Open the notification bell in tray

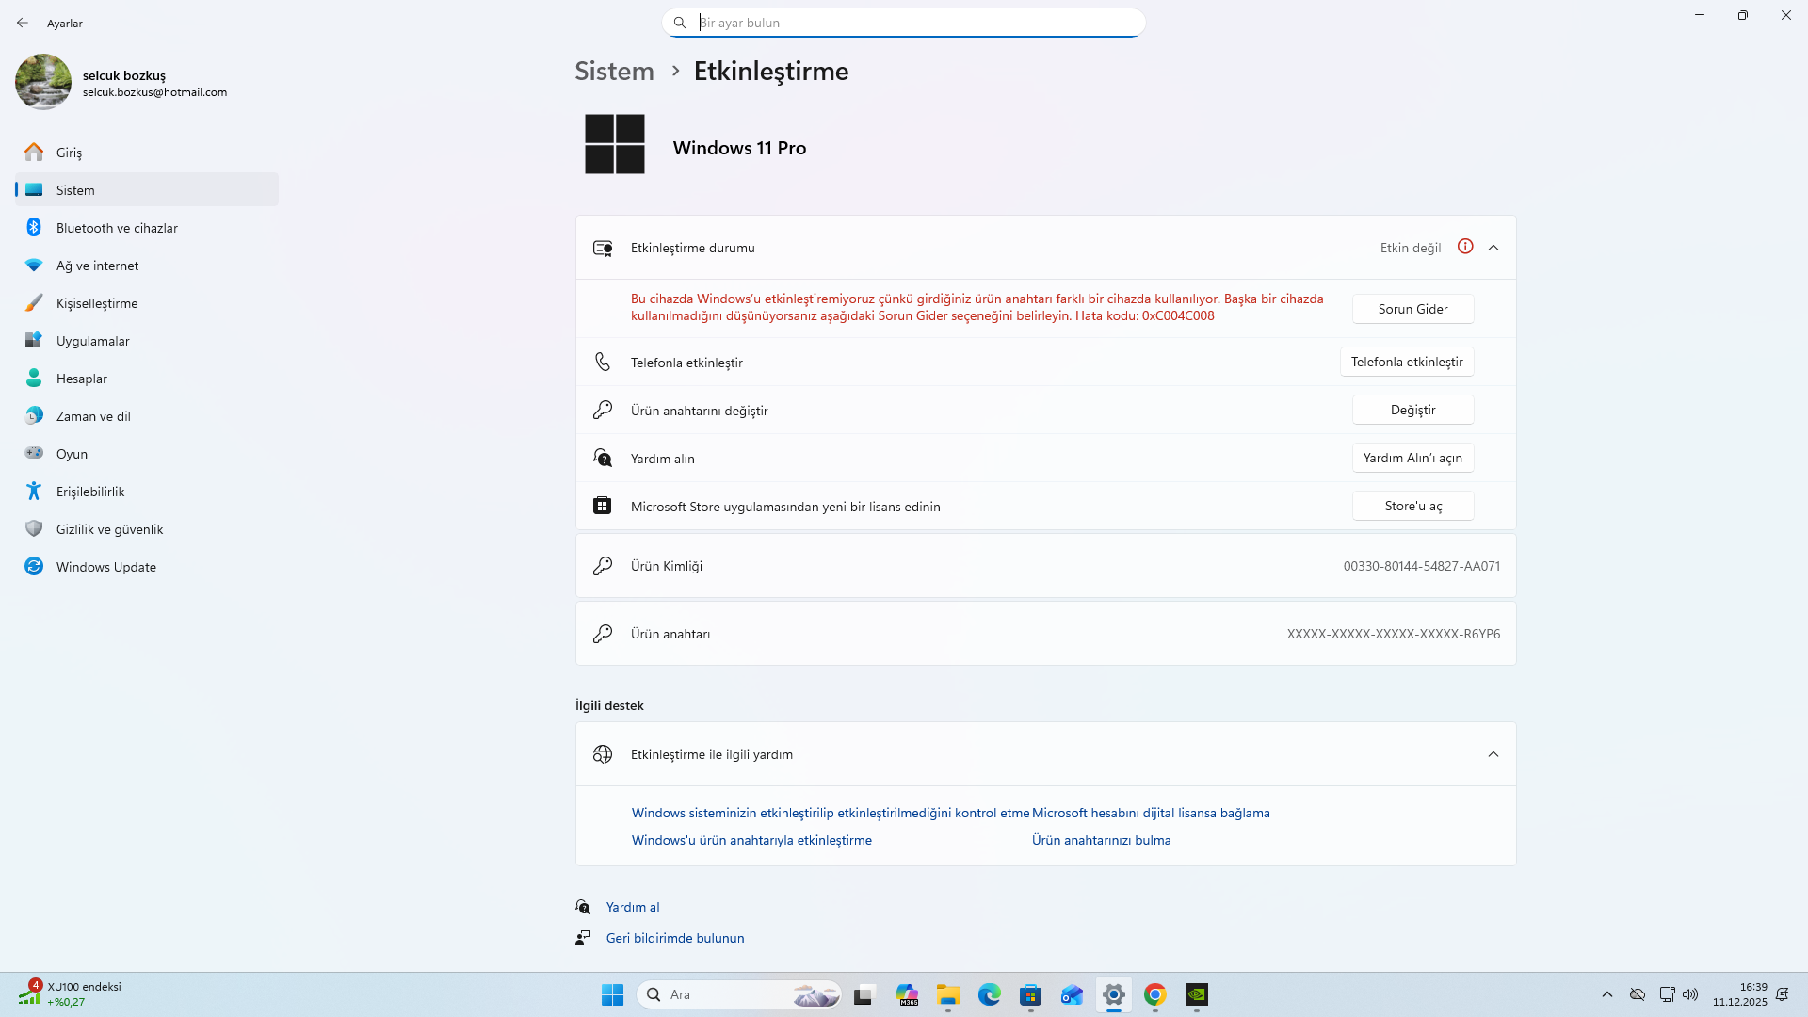[1782, 994]
